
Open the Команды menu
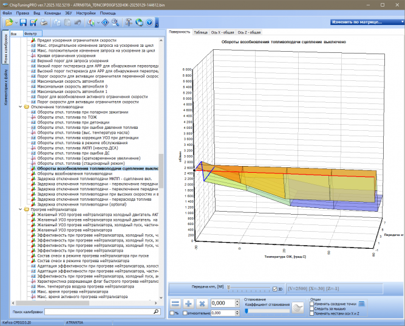(52, 13)
